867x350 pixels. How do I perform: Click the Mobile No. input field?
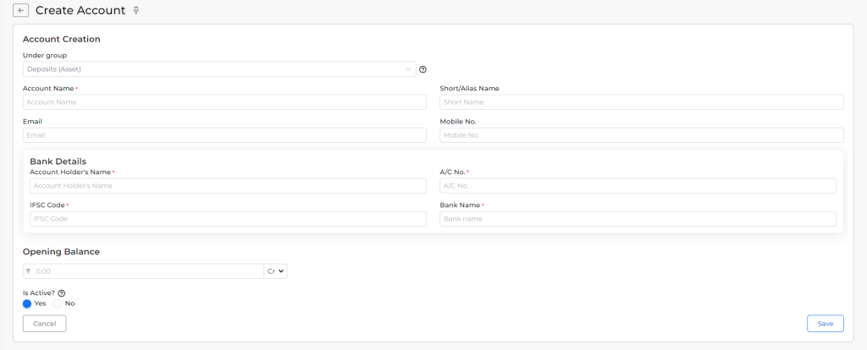pos(642,135)
